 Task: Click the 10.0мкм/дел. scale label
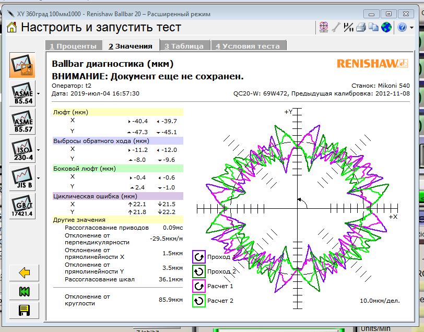tap(380, 301)
